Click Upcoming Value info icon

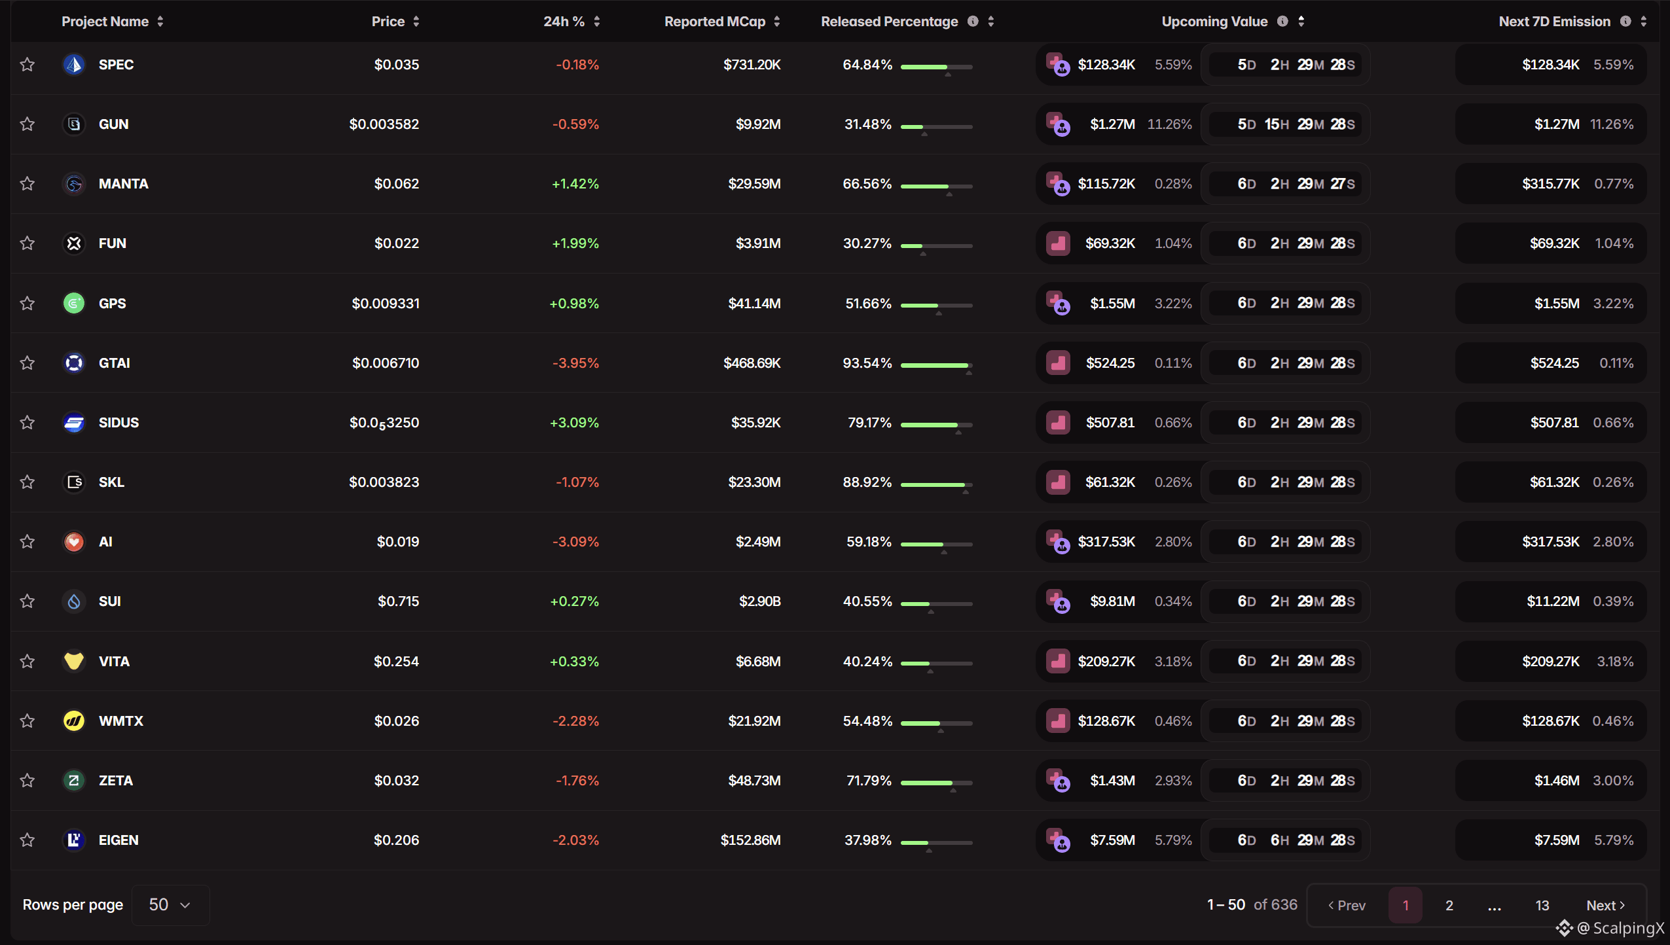click(x=1282, y=21)
